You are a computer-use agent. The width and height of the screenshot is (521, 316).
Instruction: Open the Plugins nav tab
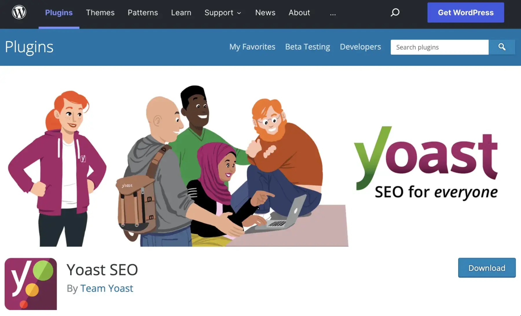59,13
